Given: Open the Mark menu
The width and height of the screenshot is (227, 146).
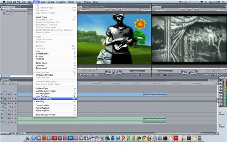Looking at the screenshot, I should 43,2.
